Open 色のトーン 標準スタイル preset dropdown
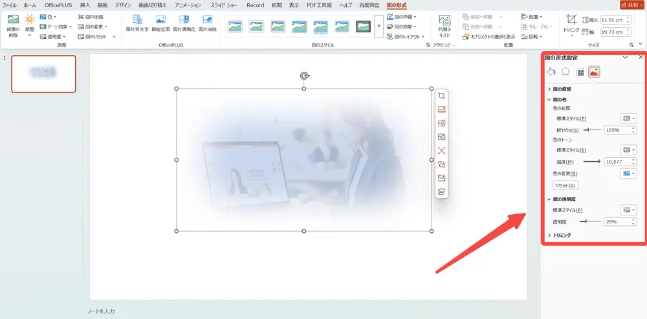 click(628, 150)
